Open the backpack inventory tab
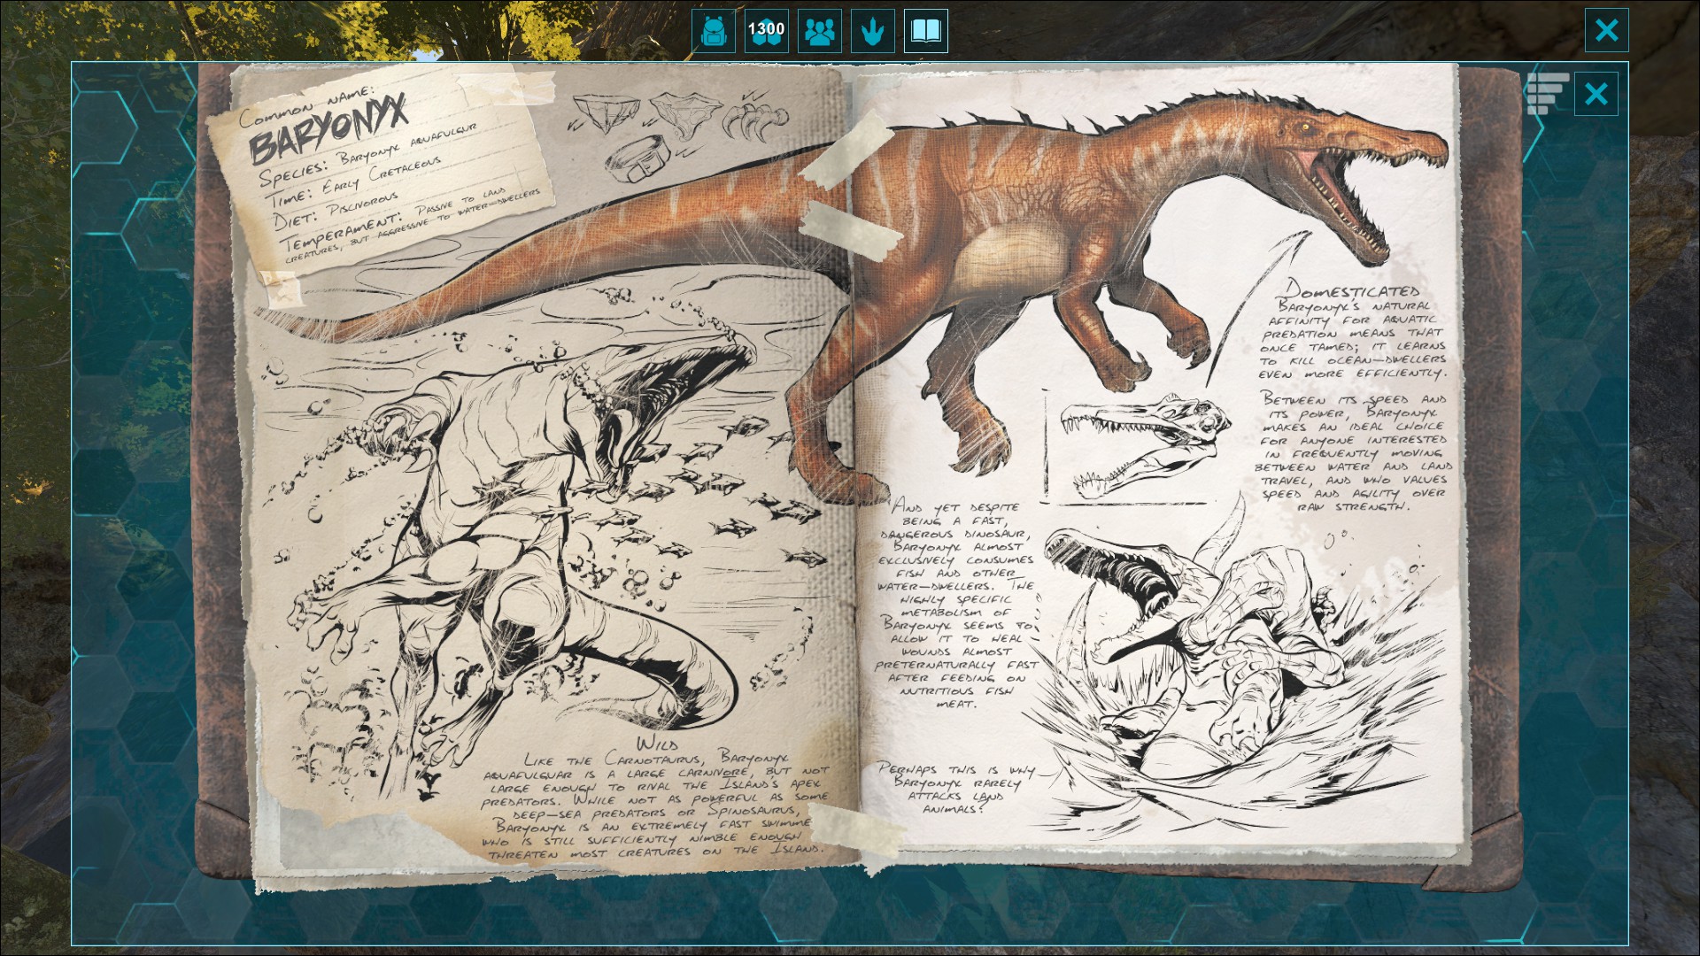 tap(713, 32)
